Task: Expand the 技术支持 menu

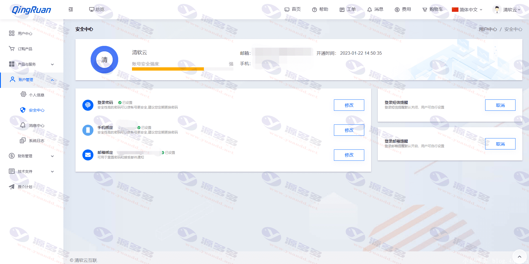Action: 32,171
